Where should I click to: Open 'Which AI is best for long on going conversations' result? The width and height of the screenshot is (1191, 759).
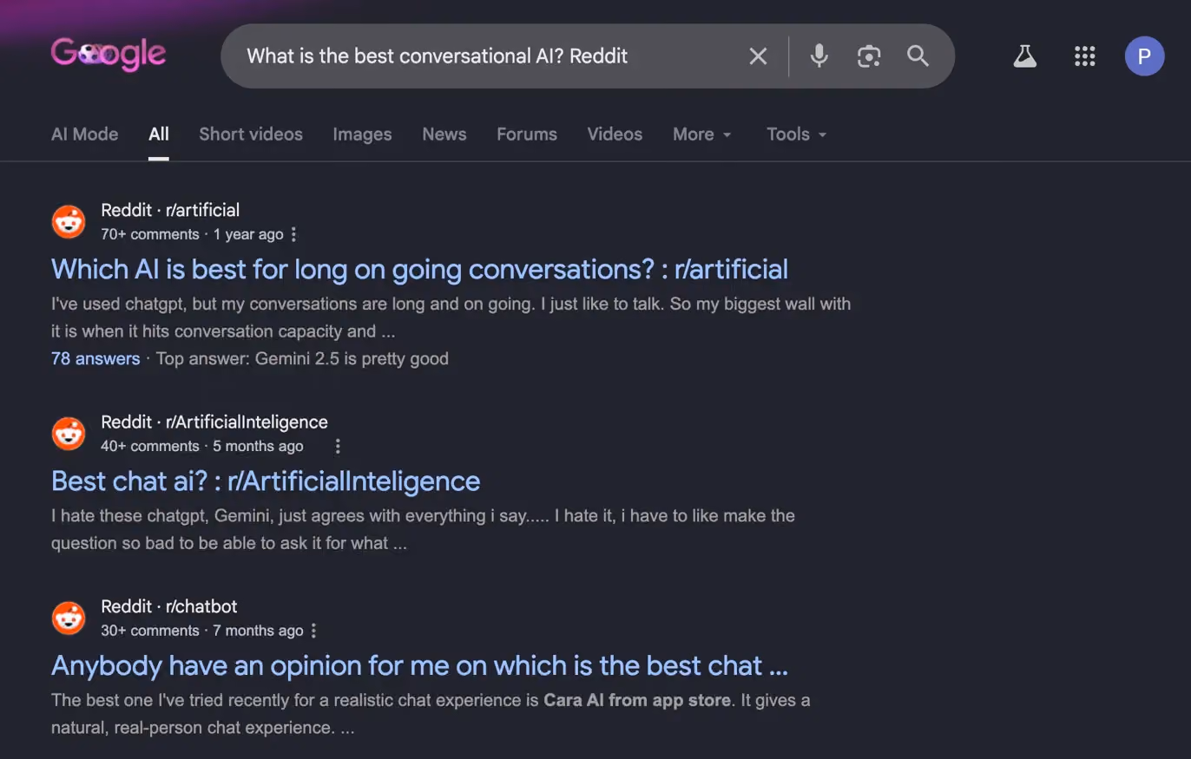pyautogui.click(x=419, y=269)
